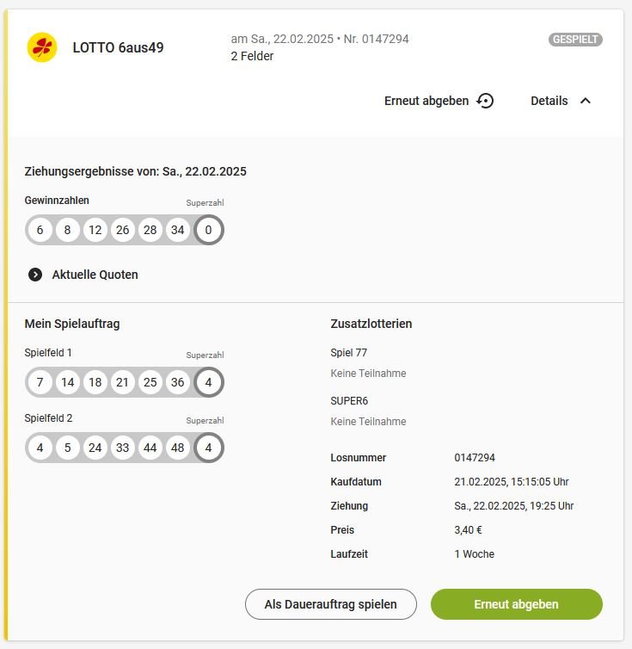This screenshot has width=632, height=649.
Task: Click the LOTTO 6aus49 clover logo
Action: coord(42,47)
